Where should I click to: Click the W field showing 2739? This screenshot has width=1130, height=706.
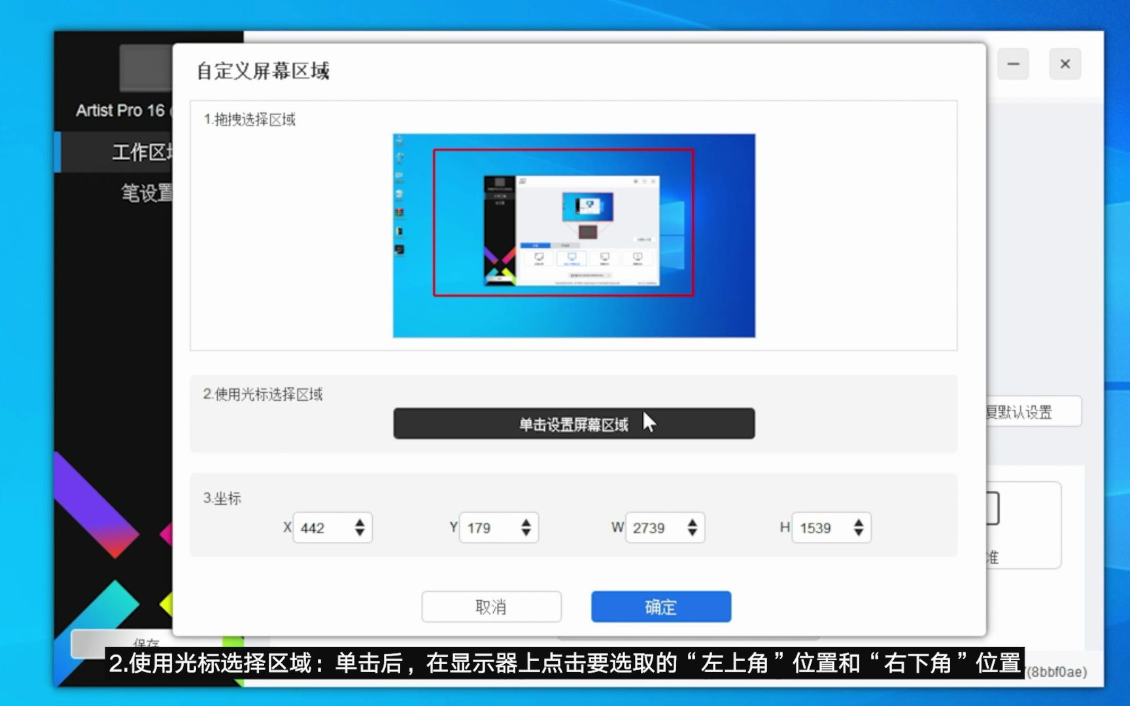tap(654, 528)
